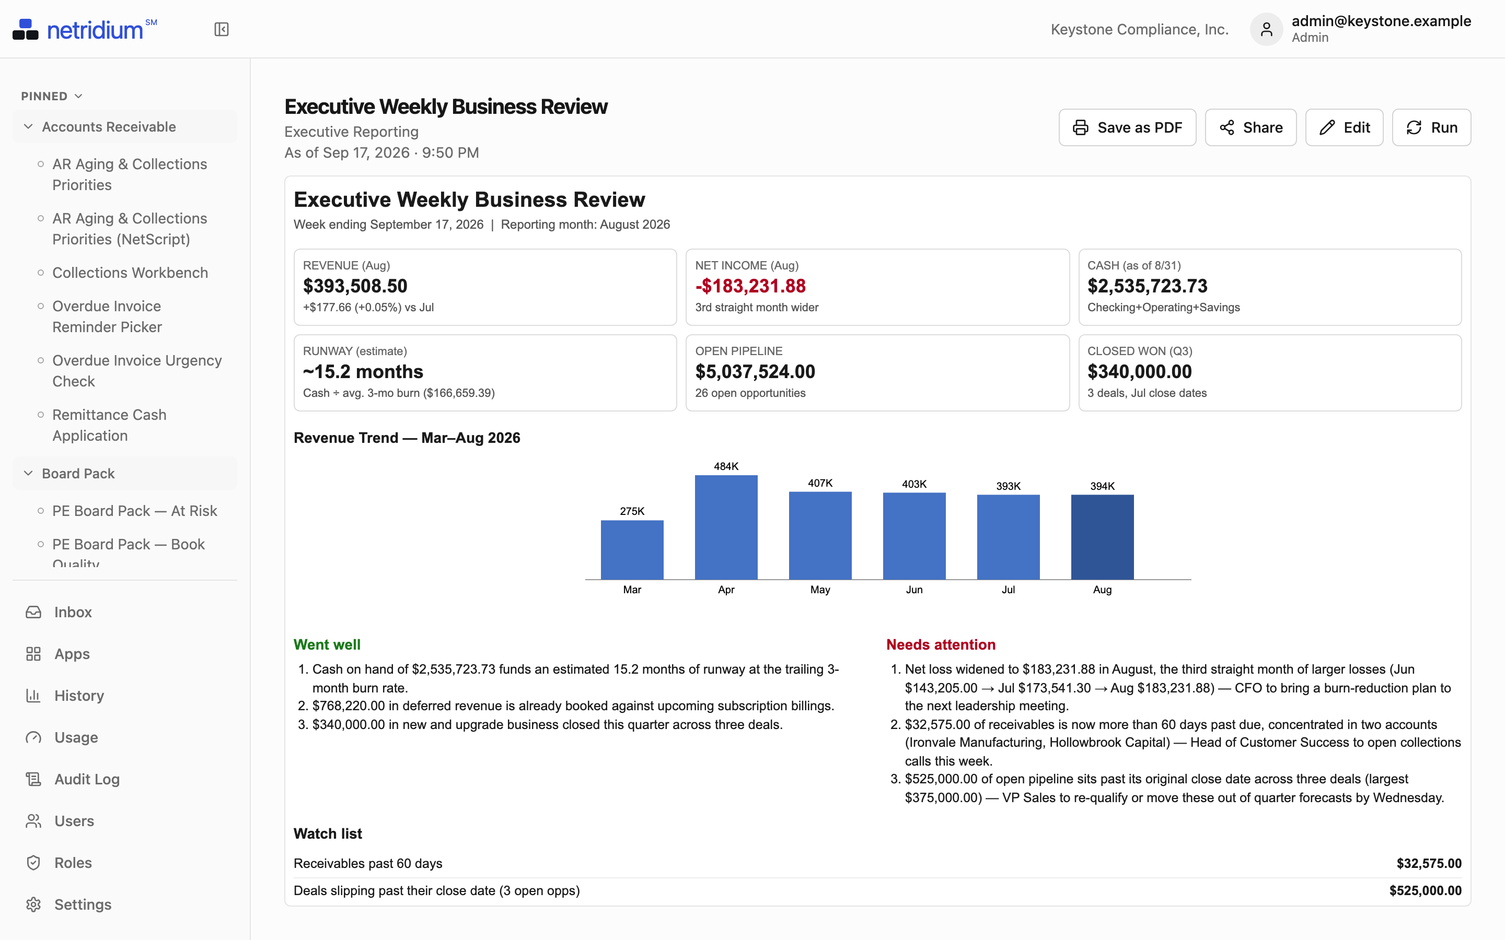Click the -$183,231.88 net income value
This screenshot has height=940, width=1505.
pos(750,286)
